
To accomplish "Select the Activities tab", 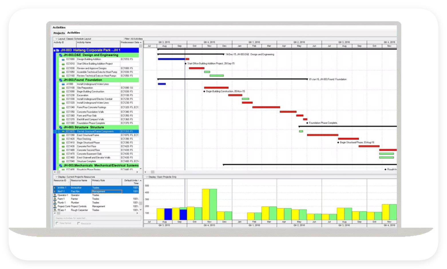I will pyautogui.click(x=74, y=33).
